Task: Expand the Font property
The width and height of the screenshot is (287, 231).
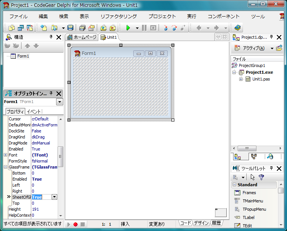Action: pos(6,155)
